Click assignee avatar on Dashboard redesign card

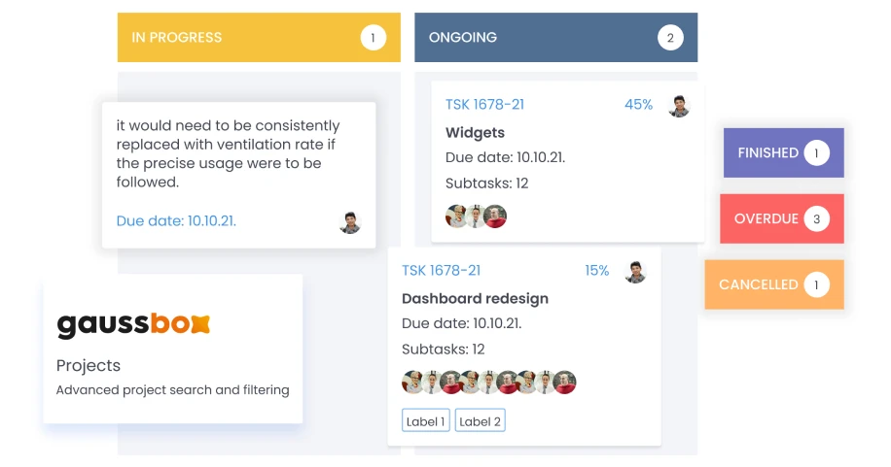[635, 272]
